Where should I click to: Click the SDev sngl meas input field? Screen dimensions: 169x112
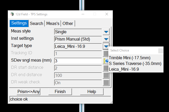[x=78, y=61]
